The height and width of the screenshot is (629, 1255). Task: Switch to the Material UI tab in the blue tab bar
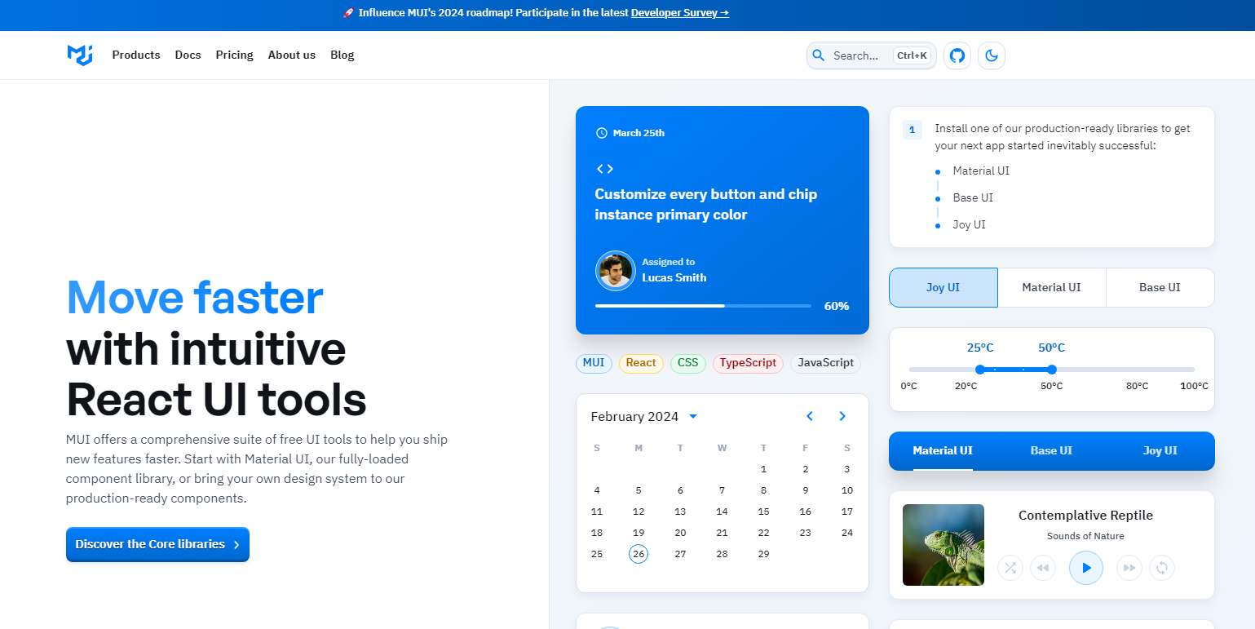tap(943, 451)
